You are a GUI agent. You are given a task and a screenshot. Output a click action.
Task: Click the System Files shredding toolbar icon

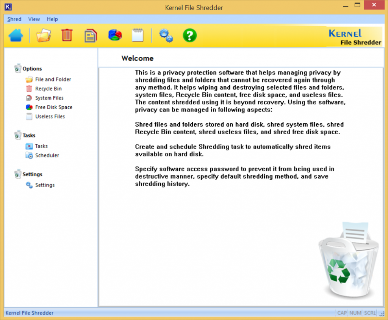(91, 35)
